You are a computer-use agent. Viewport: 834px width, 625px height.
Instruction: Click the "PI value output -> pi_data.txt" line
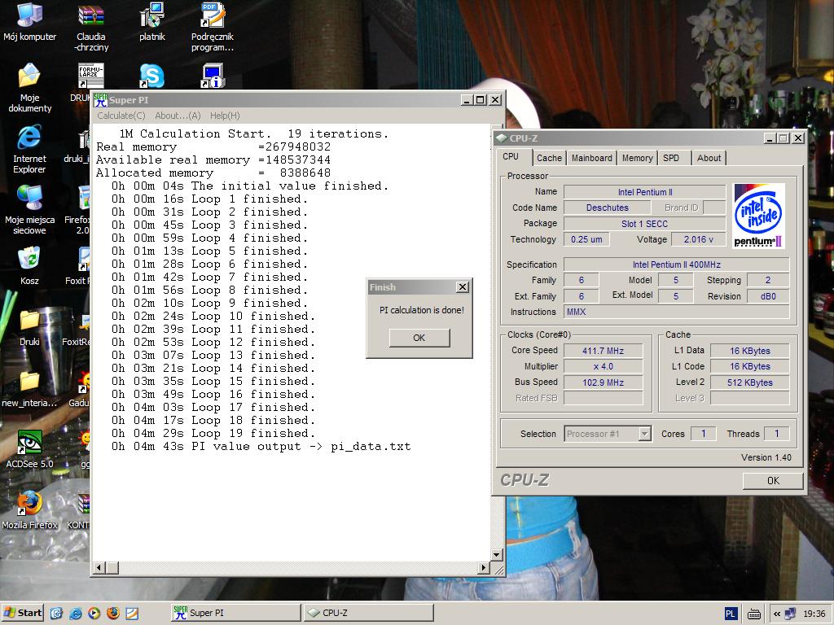[261, 447]
